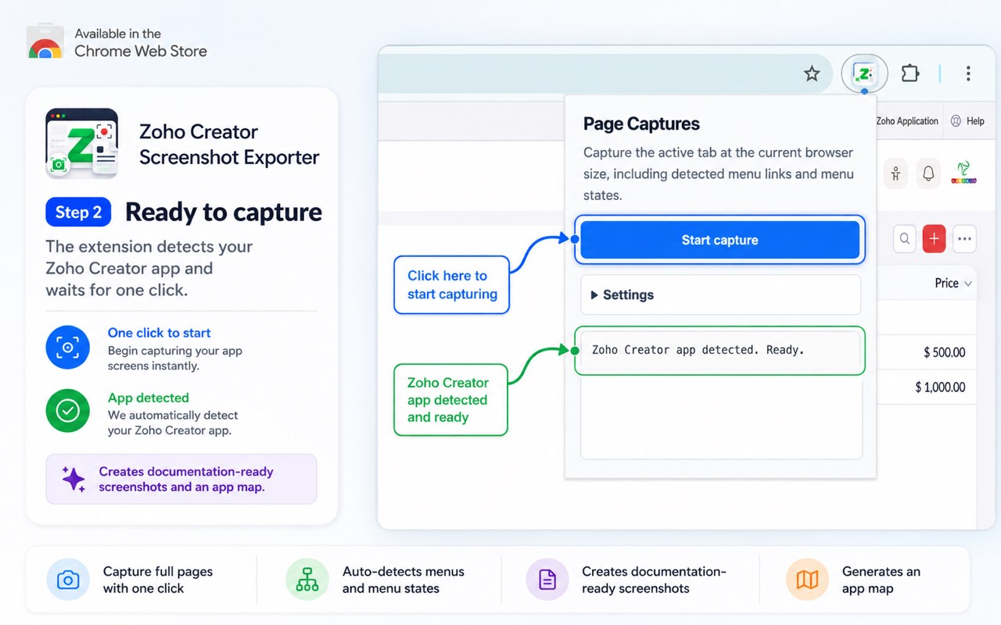Select the $ 500.00 price cell

pos(944,352)
